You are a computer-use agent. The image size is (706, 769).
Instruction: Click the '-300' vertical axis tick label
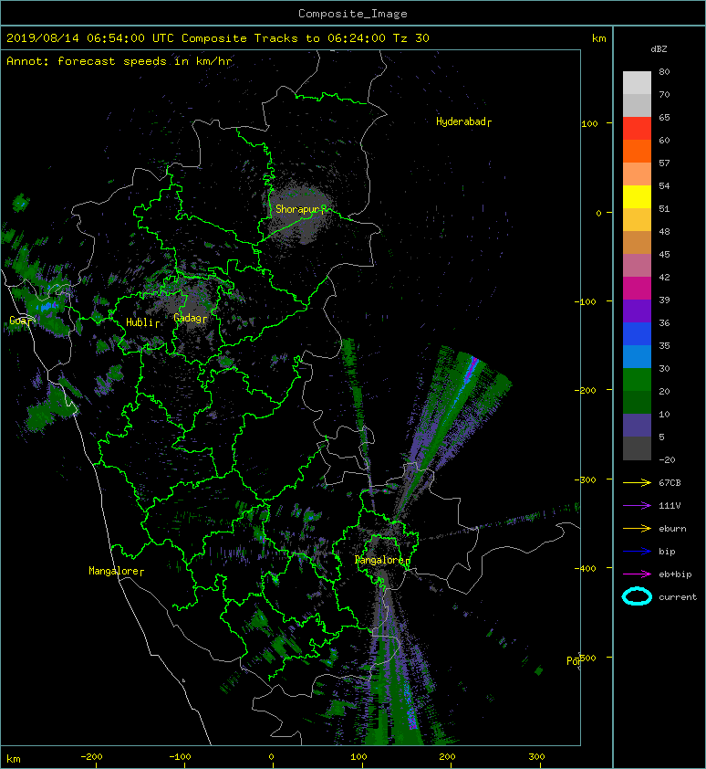point(586,479)
